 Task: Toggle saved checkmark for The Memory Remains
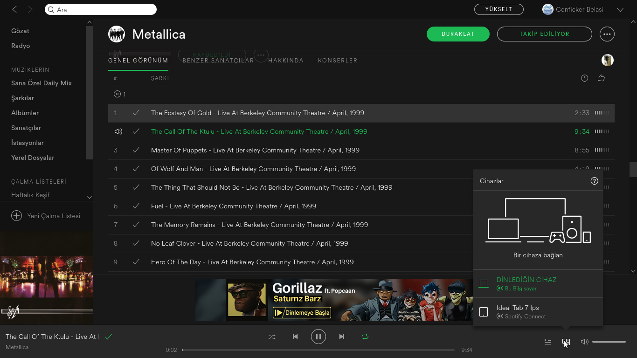136,225
